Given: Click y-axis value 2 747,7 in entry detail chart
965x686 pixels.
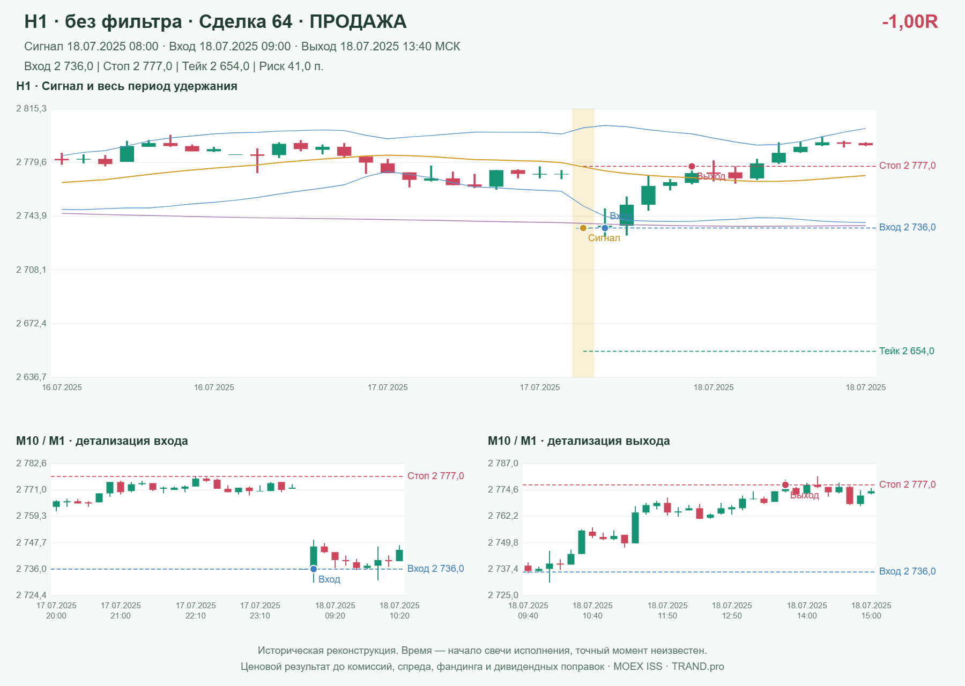Looking at the screenshot, I should click(x=31, y=543).
